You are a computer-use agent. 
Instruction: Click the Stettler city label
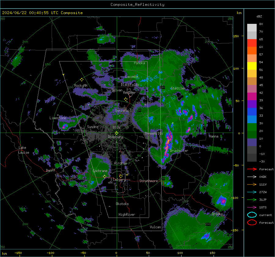tap(178, 88)
